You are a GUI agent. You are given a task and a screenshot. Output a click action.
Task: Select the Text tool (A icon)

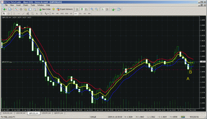37,14
